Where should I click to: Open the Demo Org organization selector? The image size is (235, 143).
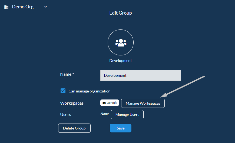click(26, 7)
